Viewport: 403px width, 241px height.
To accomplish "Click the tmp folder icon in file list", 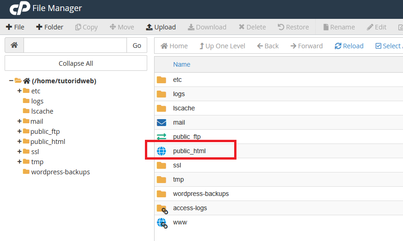I will coord(161,179).
